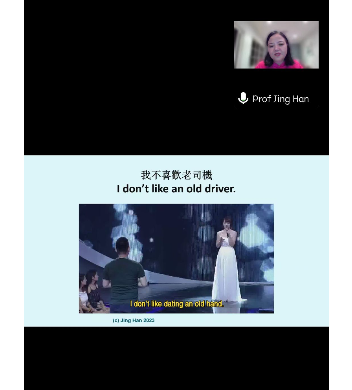Click the "(c) Jing Han 2023" copyright text
Viewport: 352px width, 390px height.
134,321
